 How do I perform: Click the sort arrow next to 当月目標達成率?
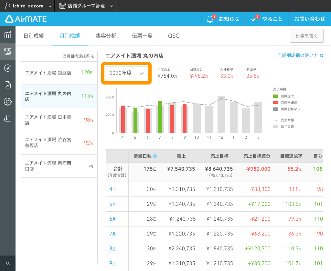coord(93,56)
